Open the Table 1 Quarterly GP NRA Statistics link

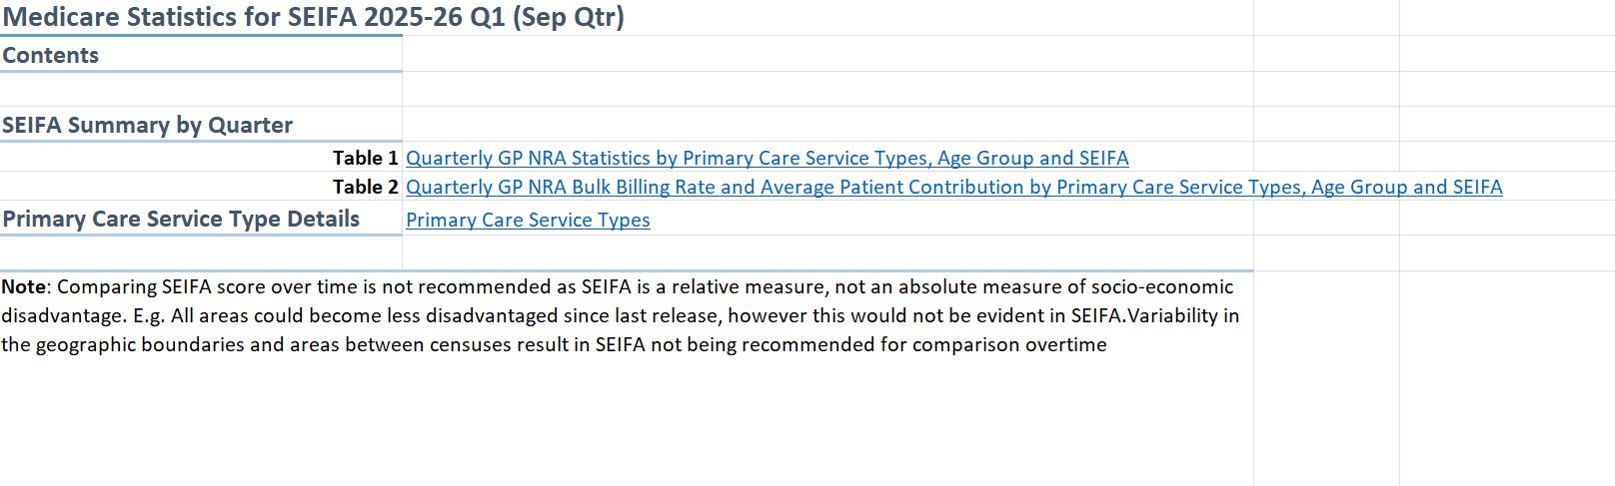pos(767,158)
